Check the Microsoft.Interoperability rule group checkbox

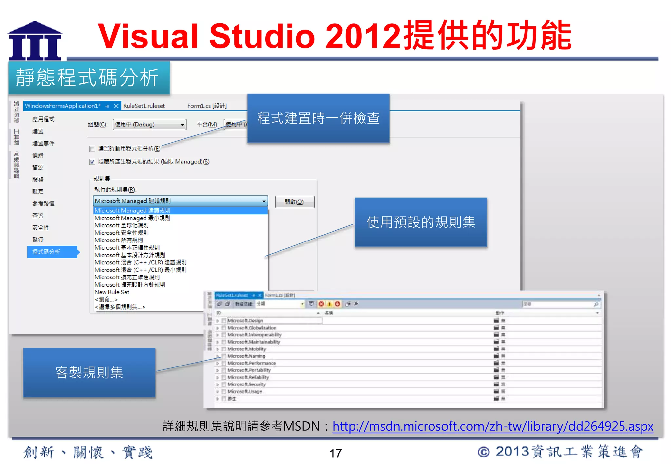coord(224,335)
